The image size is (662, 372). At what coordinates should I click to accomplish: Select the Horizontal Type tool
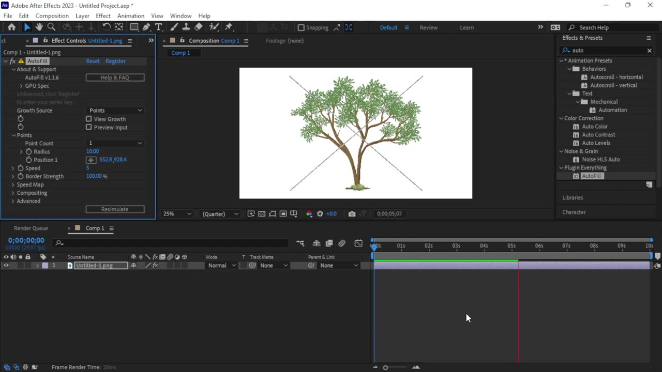[159, 27]
